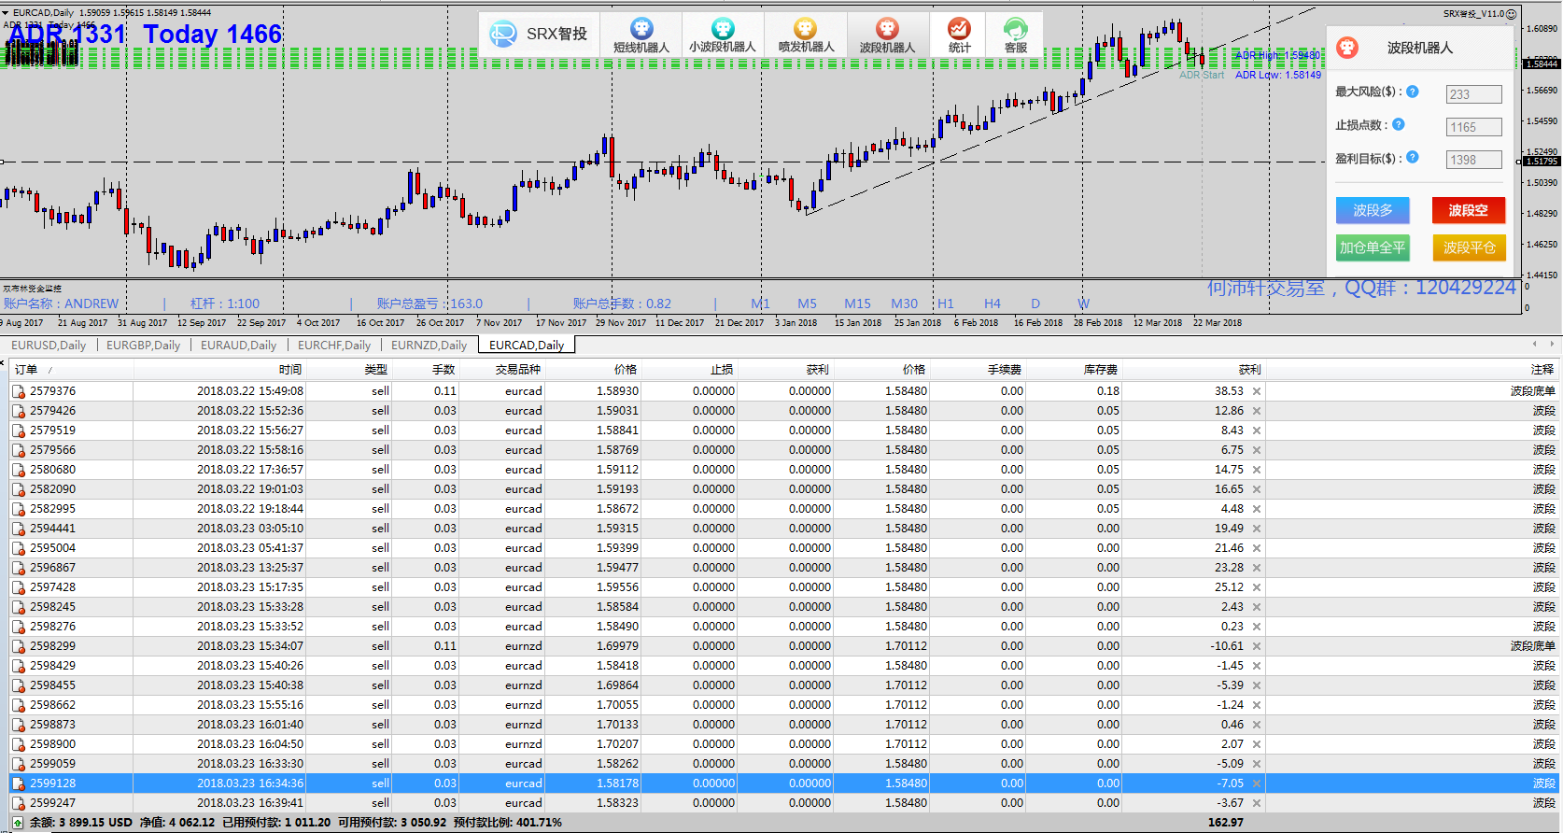The height and width of the screenshot is (833, 1563).
Task: Select the H1 timeframe
Action: coord(946,304)
